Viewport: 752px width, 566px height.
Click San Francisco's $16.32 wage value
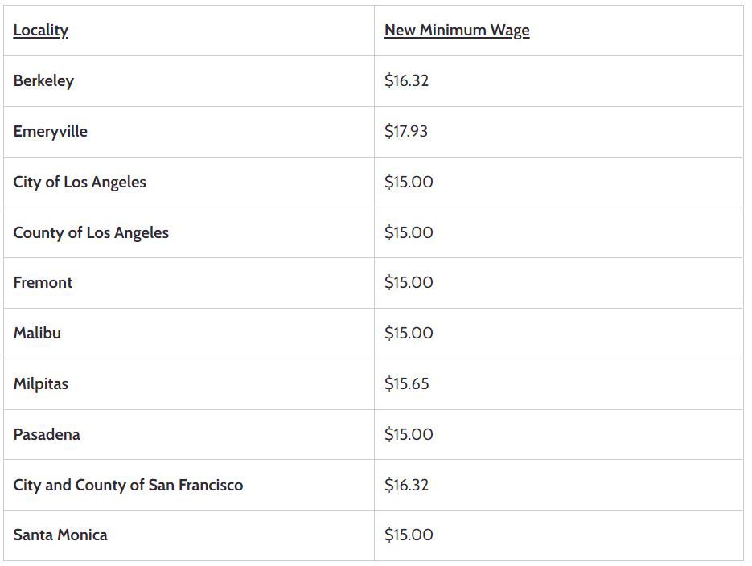coord(406,485)
